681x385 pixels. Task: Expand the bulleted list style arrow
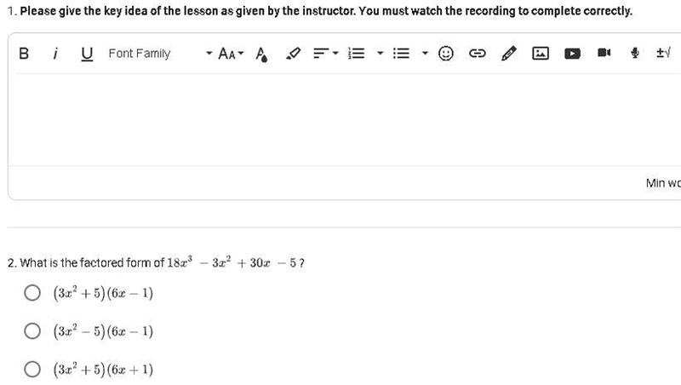(425, 54)
